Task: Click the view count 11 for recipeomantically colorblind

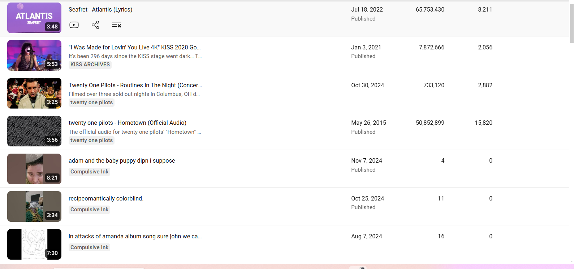Action: pyautogui.click(x=441, y=198)
